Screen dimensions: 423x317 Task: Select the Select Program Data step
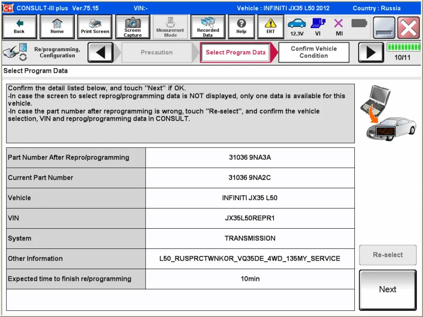click(235, 52)
